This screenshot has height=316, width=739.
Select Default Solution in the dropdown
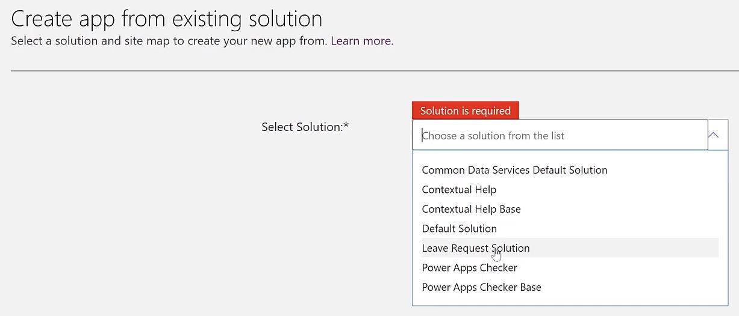459,228
